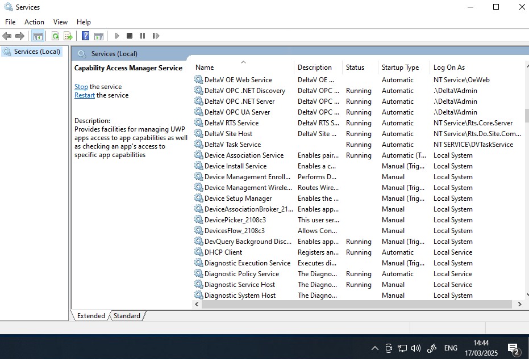Click the gear icon beside DeltaV OE Web Service
This screenshot has height=359, width=529.
(x=199, y=79)
